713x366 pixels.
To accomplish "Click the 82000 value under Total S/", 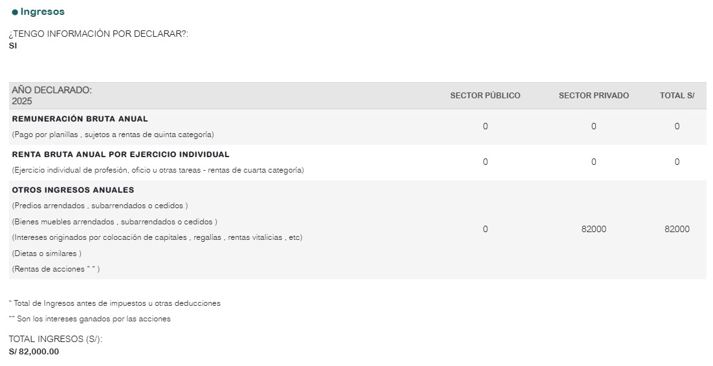I will click(x=677, y=229).
